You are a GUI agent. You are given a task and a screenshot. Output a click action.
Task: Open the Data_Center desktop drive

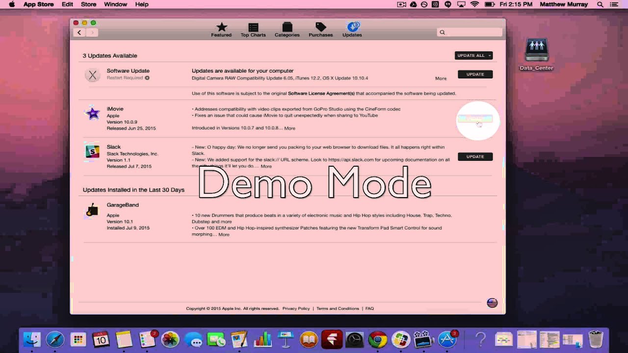pyautogui.click(x=536, y=54)
